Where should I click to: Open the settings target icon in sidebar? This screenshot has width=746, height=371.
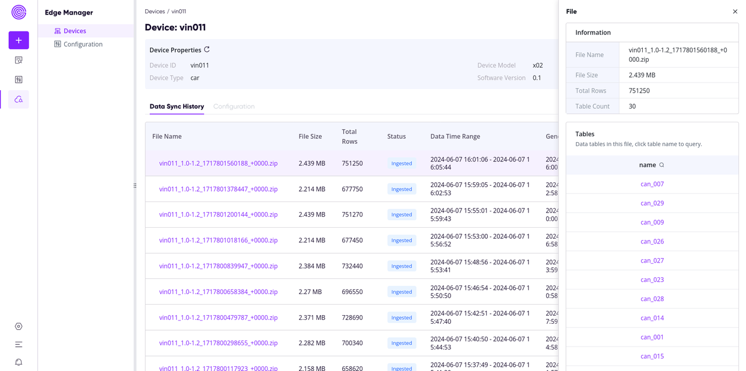tap(19, 327)
